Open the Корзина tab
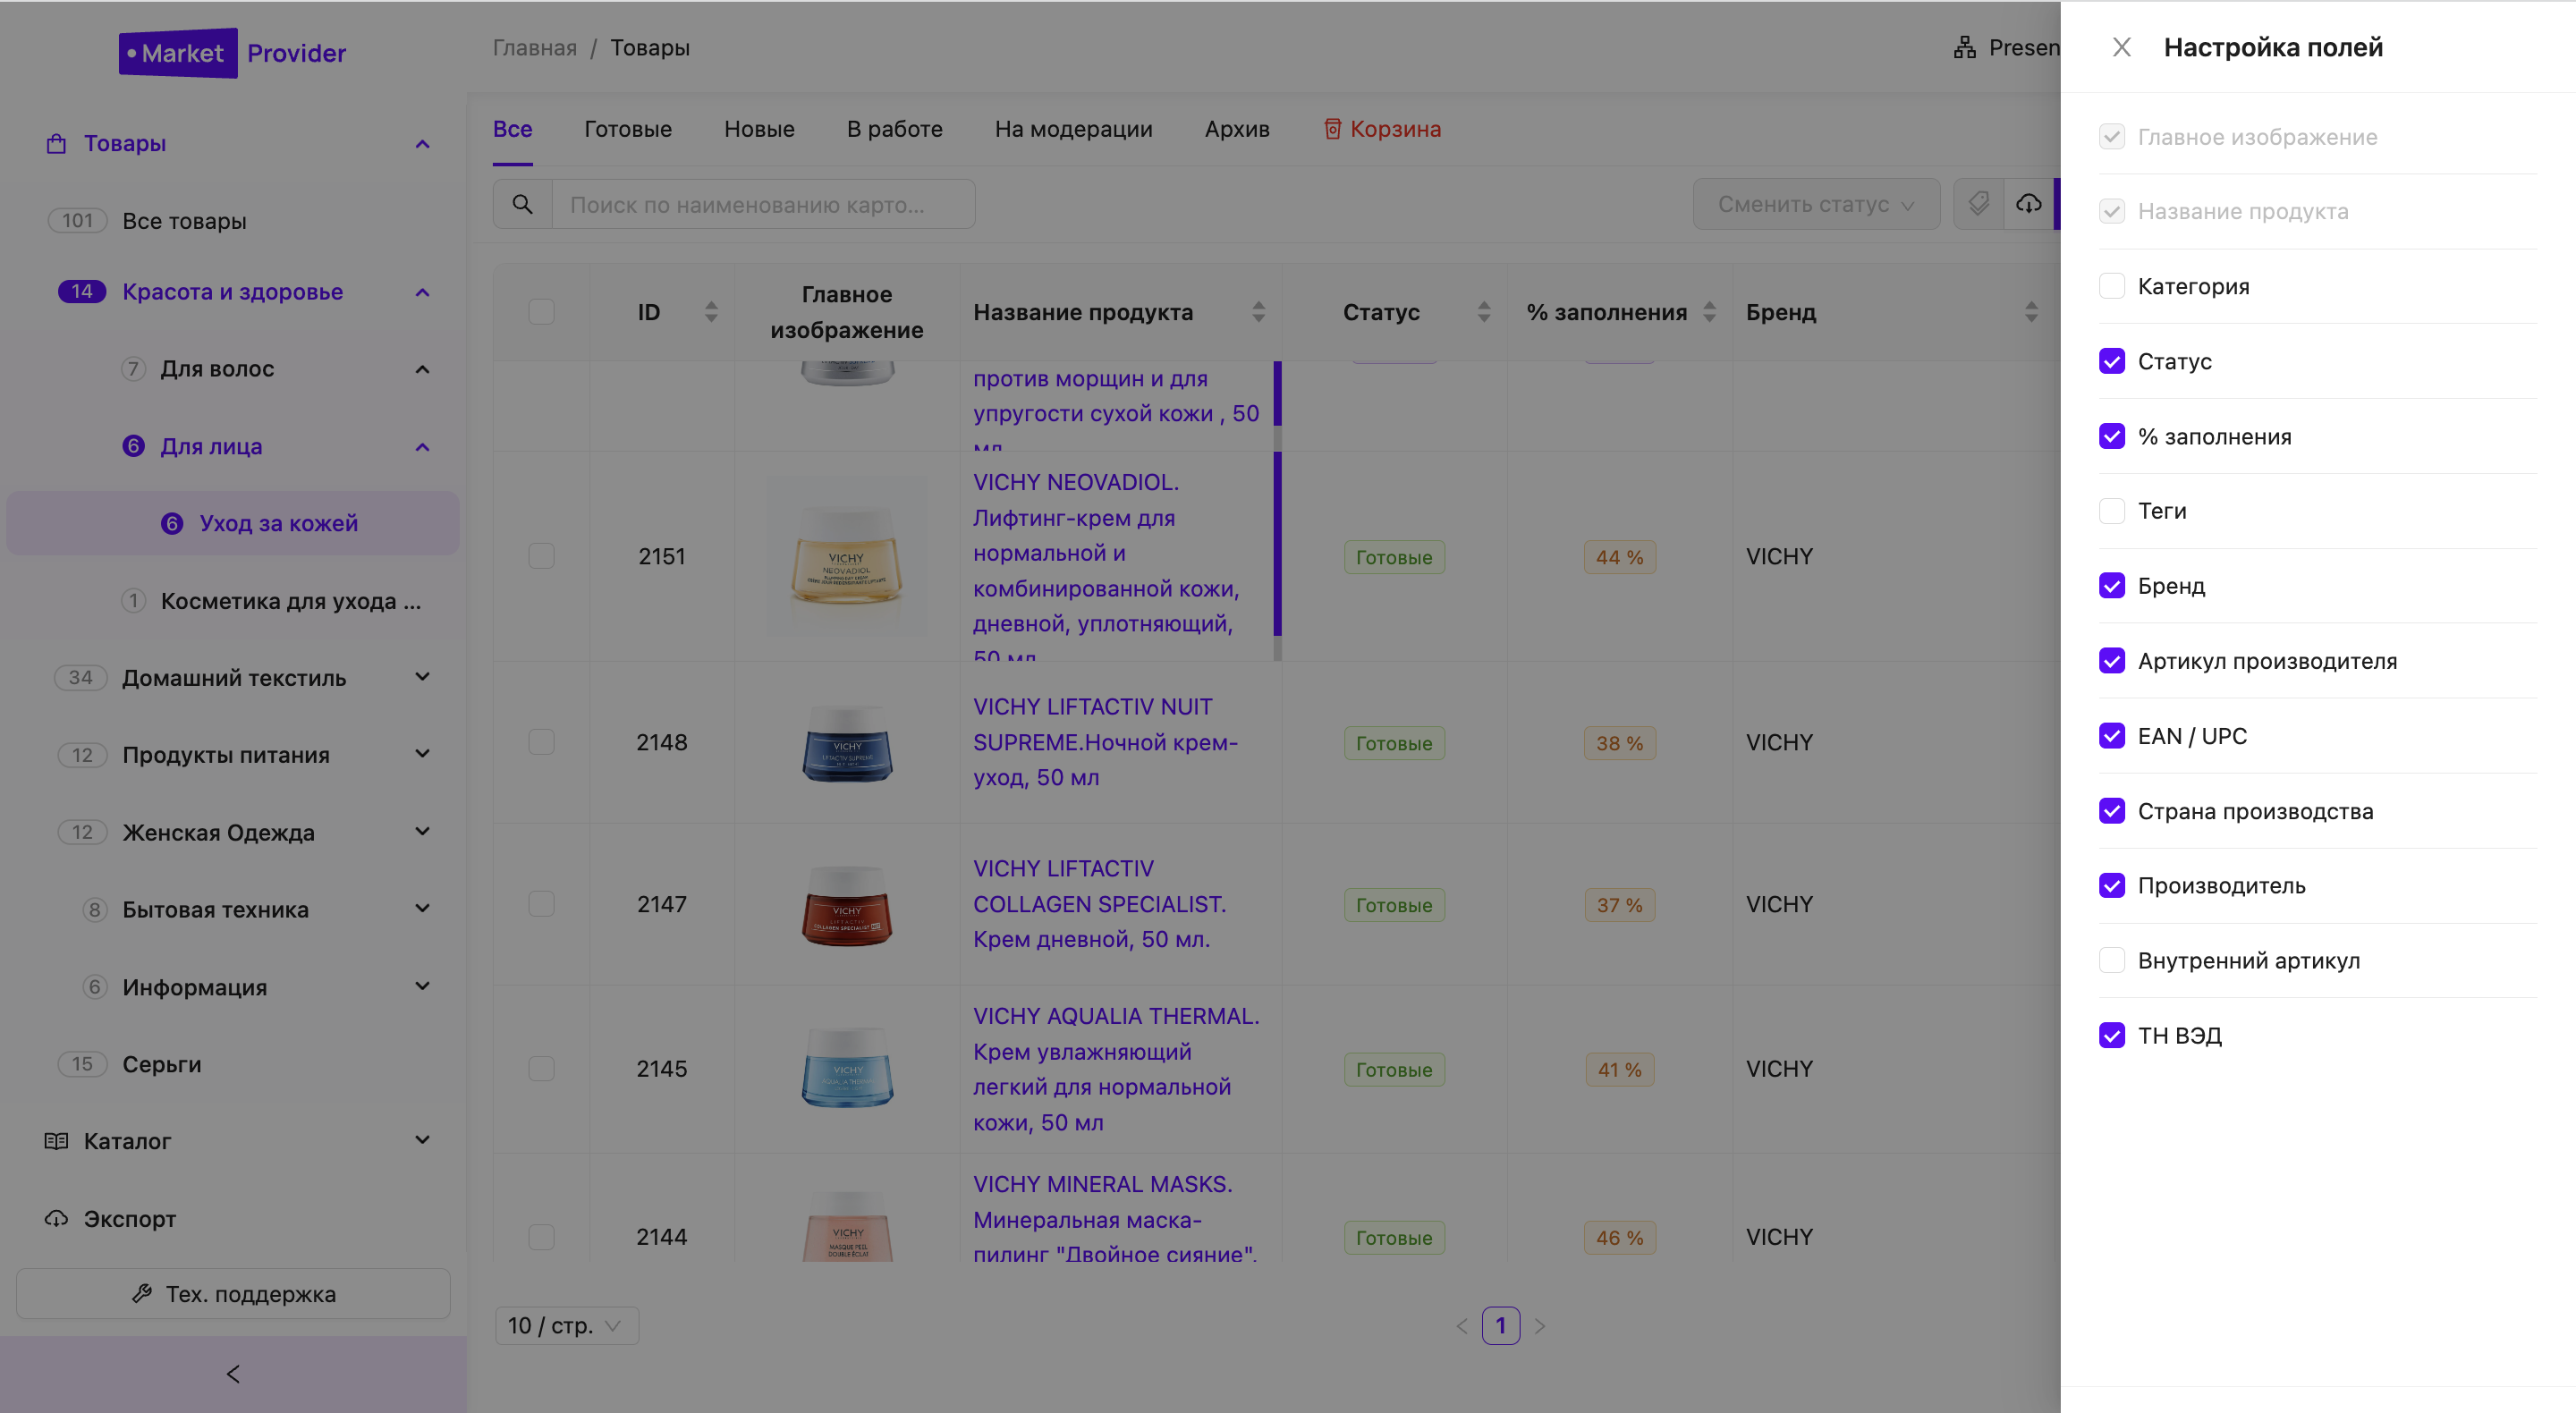The width and height of the screenshot is (2576, 1413). pos(1383,129)
